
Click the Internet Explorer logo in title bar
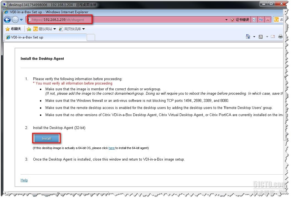tap(6, 12)
